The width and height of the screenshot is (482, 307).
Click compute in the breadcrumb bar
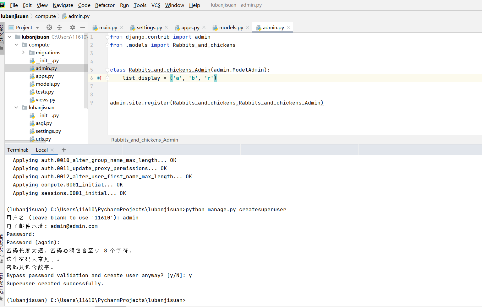[x=46, y=16]
